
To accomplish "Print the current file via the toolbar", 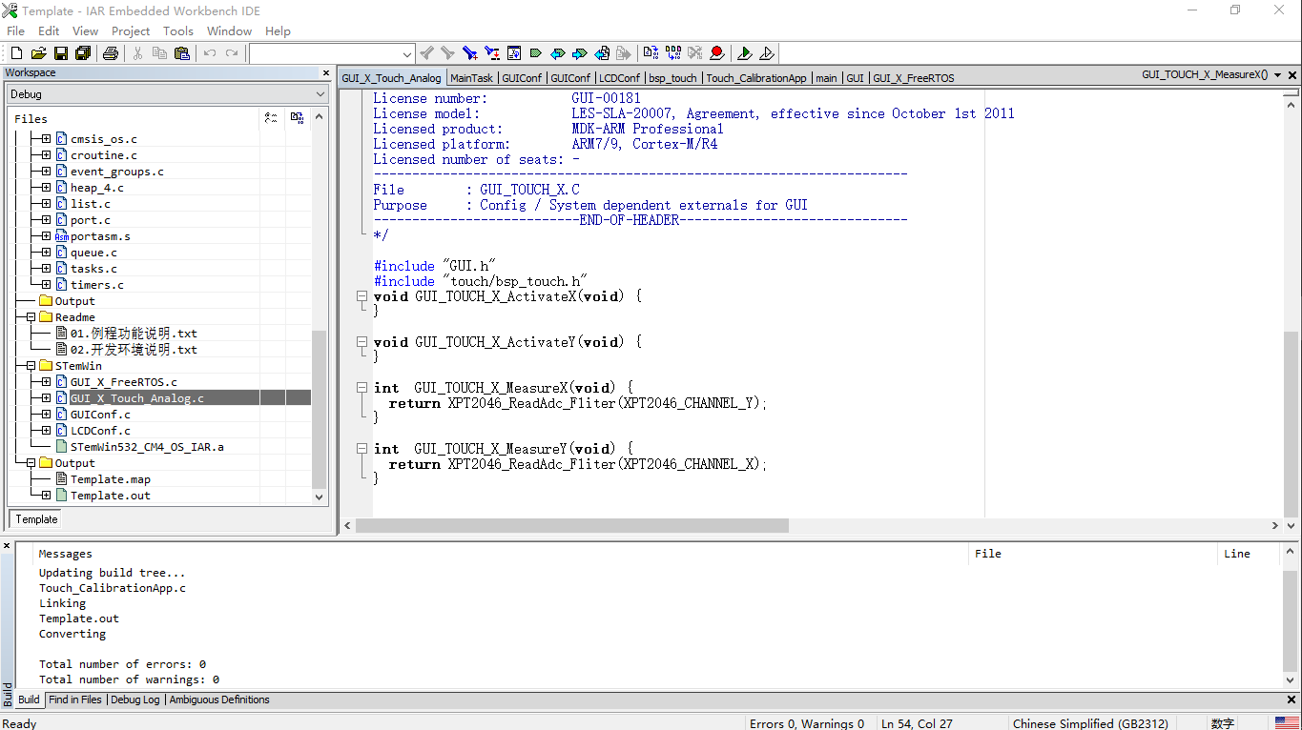I will tap(111, 53).
